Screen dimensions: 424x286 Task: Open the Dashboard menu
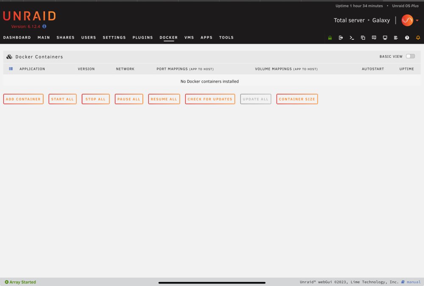click(x=17, y=38)
